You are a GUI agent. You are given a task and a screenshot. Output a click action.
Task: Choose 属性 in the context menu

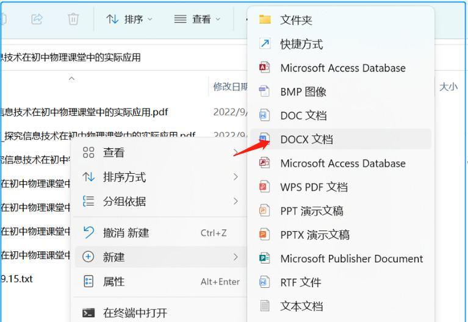pos(160,281)
